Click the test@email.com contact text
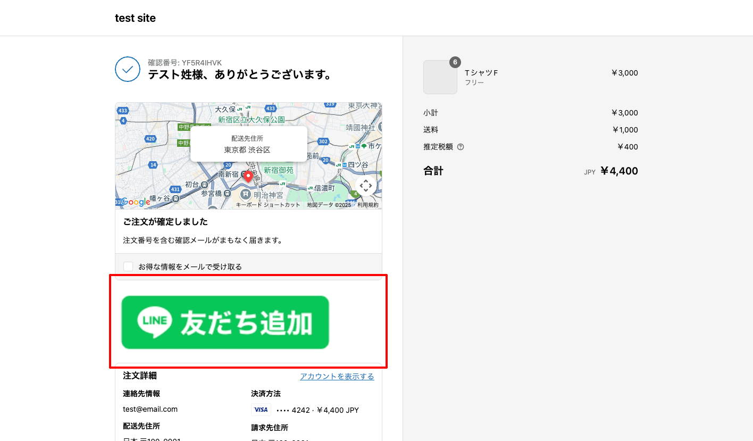 (150, 409)
